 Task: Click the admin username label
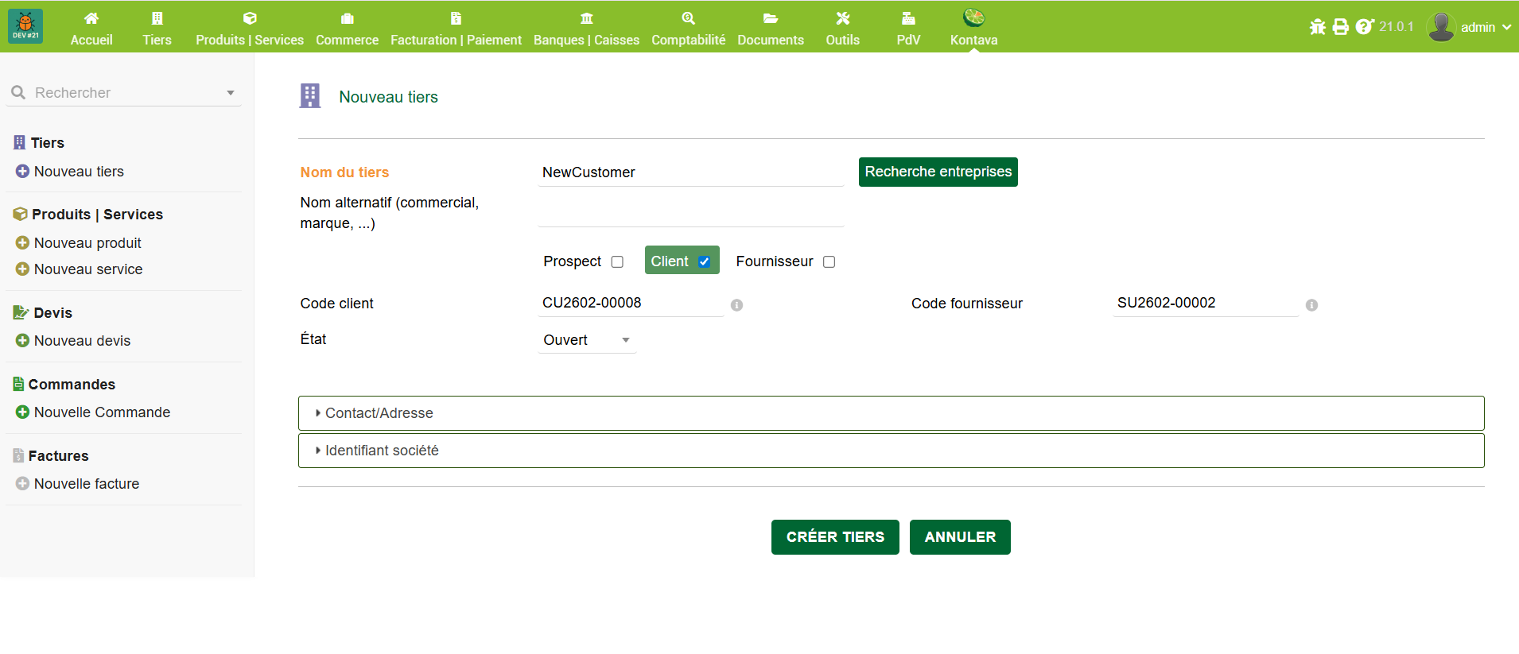1478,27
